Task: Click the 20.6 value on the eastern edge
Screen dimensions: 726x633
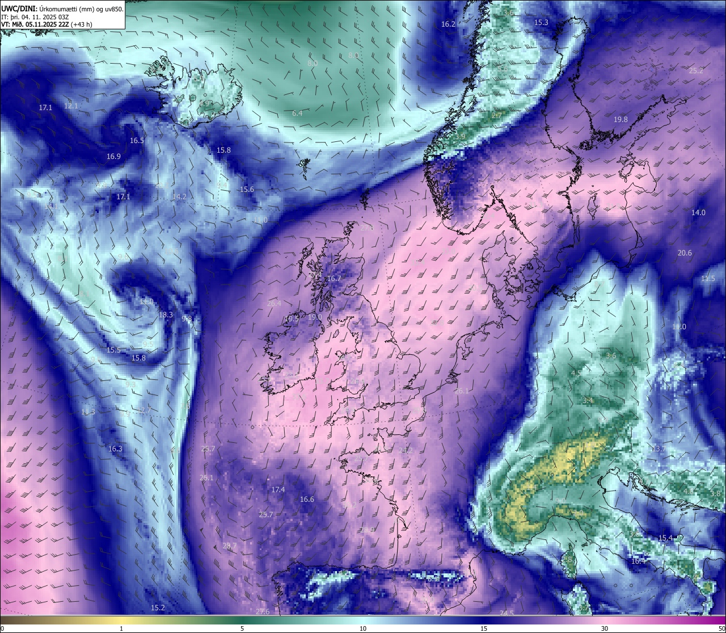Action: point(685,253)
